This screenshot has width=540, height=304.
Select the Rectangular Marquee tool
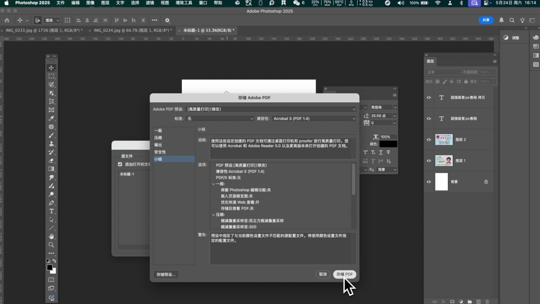(51, 76)
